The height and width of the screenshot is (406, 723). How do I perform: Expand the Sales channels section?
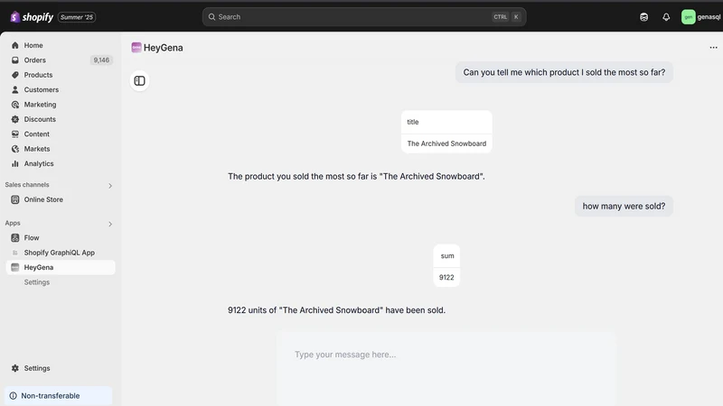110,186
